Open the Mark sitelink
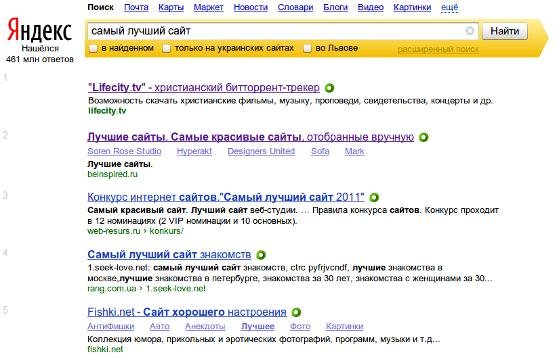The width and height of the screenshot is (557, 359). point(354,151)
